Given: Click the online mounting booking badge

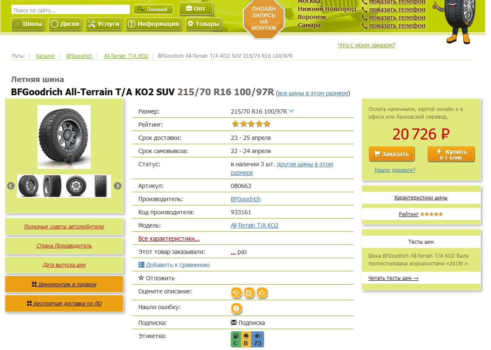Looking at the screenshot, I should (264, 18).
